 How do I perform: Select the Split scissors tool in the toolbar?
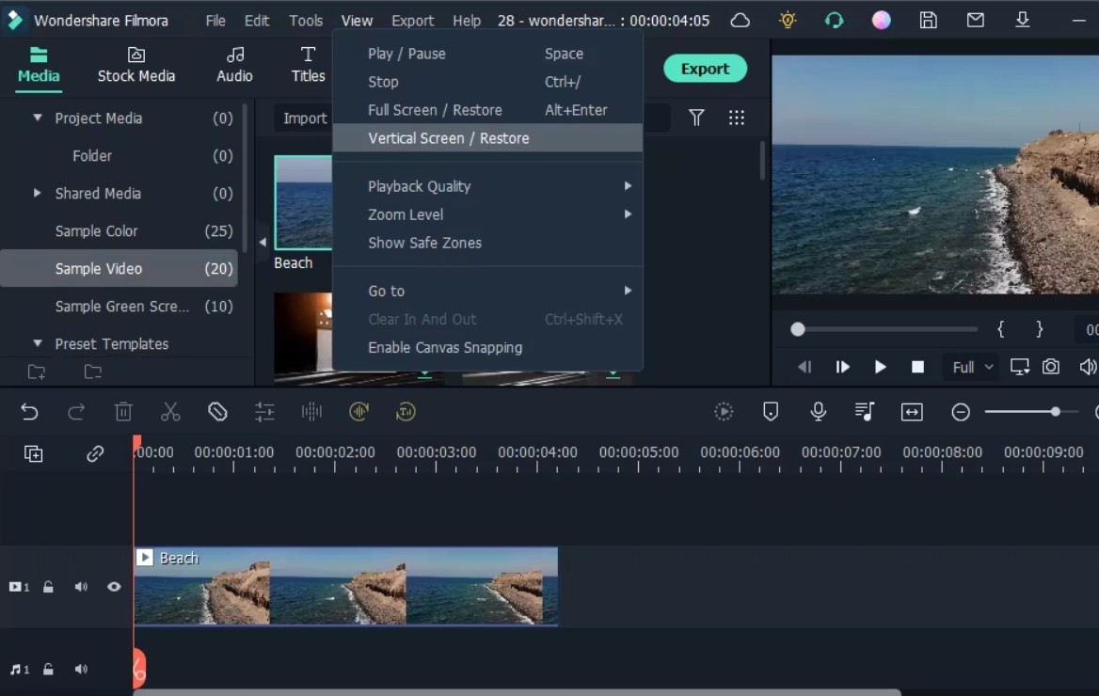coord(169,411)
